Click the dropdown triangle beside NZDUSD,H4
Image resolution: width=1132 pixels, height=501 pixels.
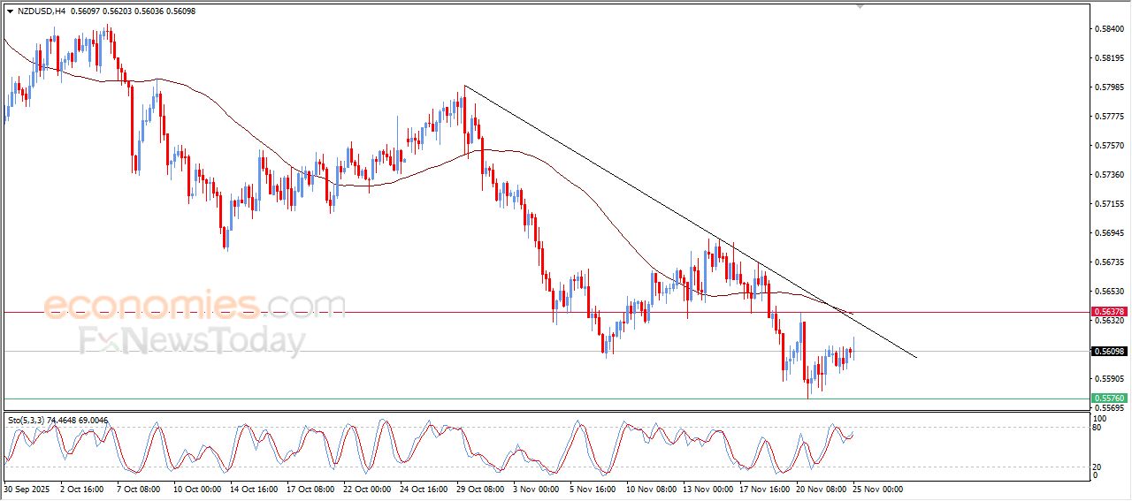tap(10, 11)
